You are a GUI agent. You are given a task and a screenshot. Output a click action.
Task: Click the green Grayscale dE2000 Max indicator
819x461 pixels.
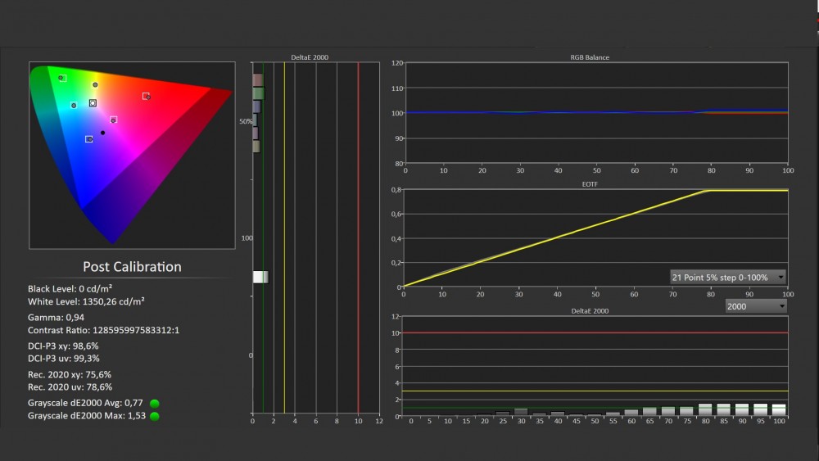click(x=154, y=416)
